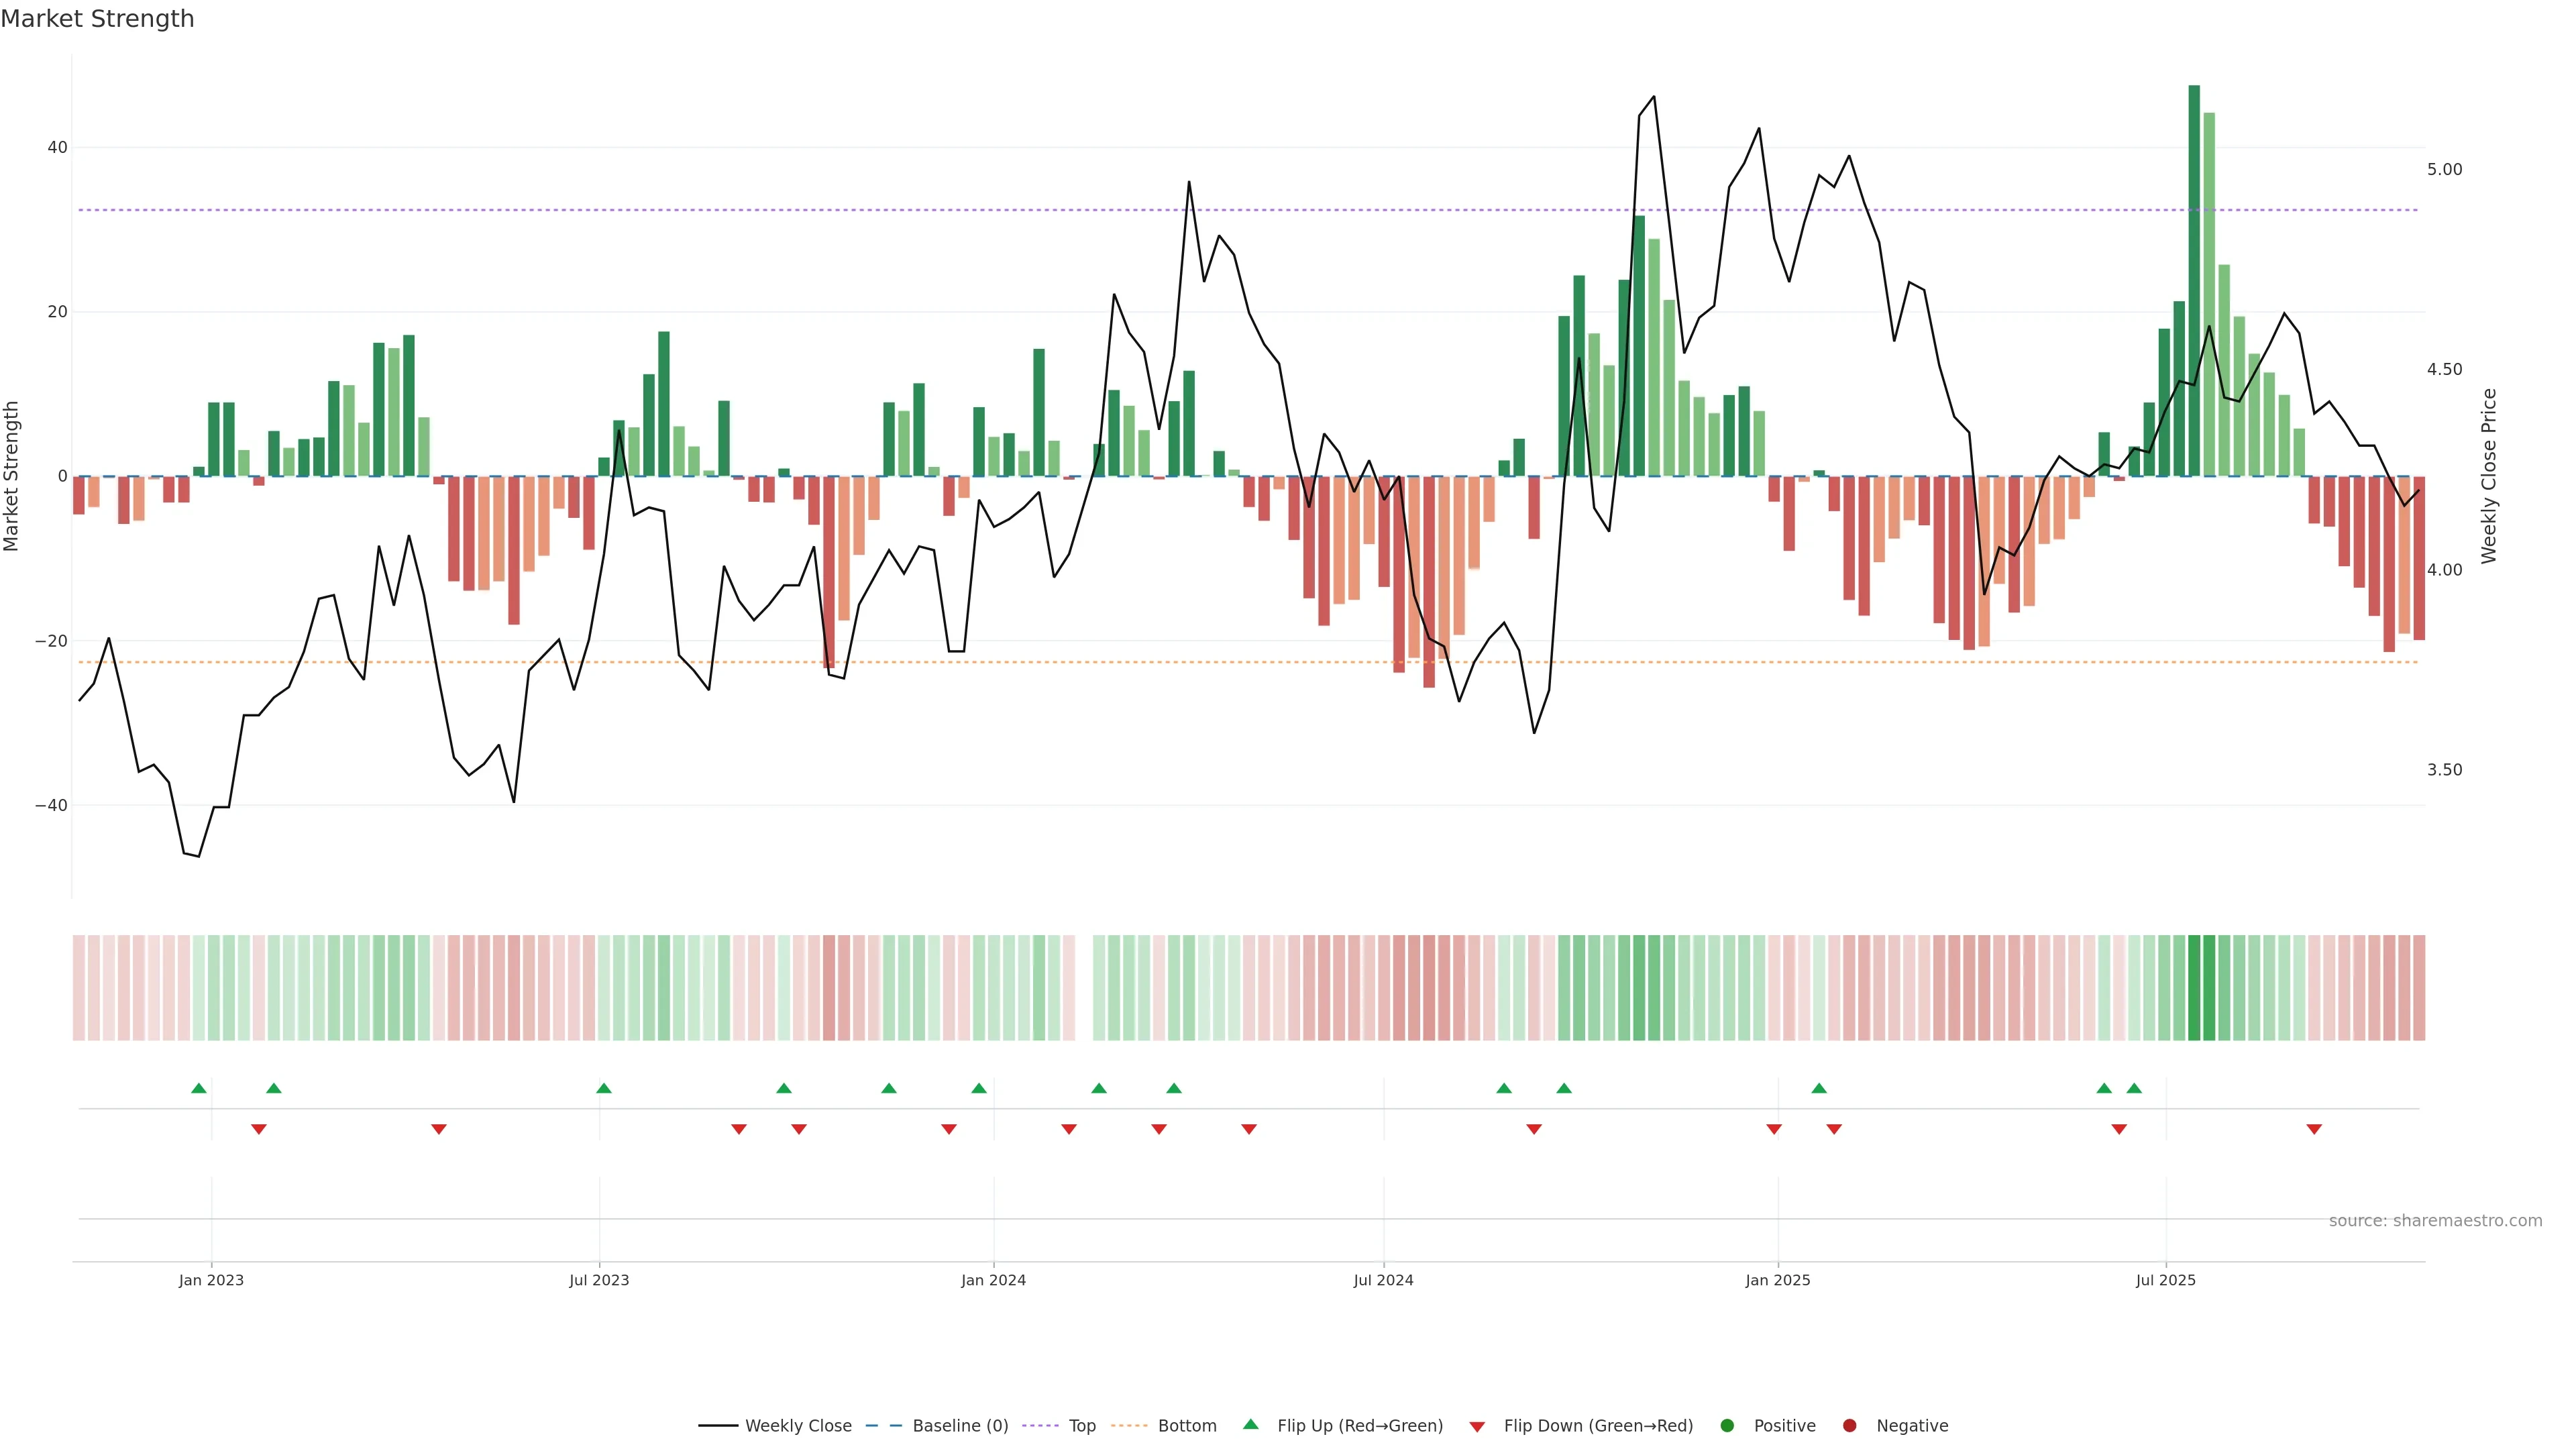Image resolution: width=2576 pixels, height=1449 pixels.
Task: Toggle the Baseline (0) legend entry
Action: tap(960, 1426)
